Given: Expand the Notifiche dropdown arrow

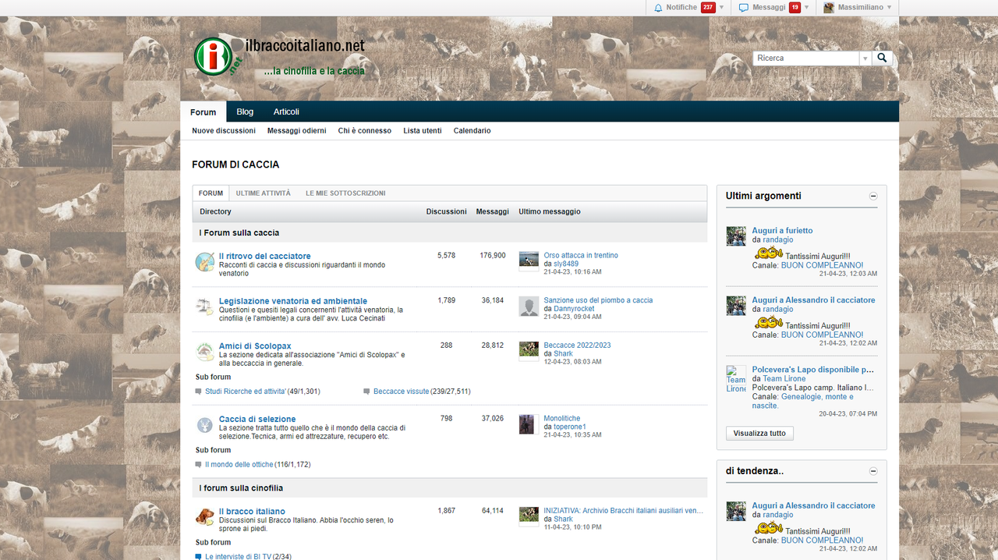Looking at the screenshot, I should (x=721, y=8).
